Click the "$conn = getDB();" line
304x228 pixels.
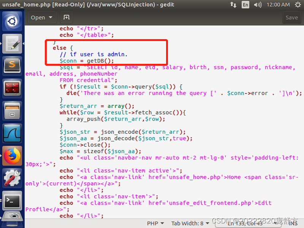pos(87,61)
